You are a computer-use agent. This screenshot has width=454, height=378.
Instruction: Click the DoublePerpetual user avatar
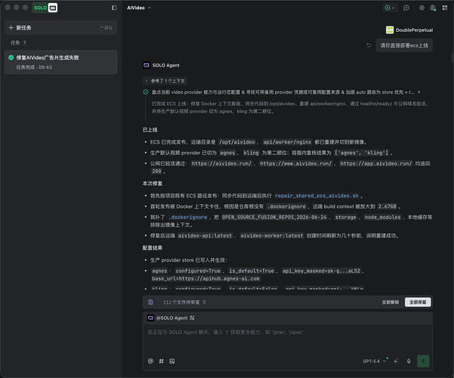(x=390, y=29)
